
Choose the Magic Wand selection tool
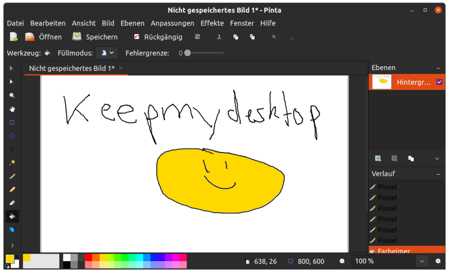[x=12, y=163]
